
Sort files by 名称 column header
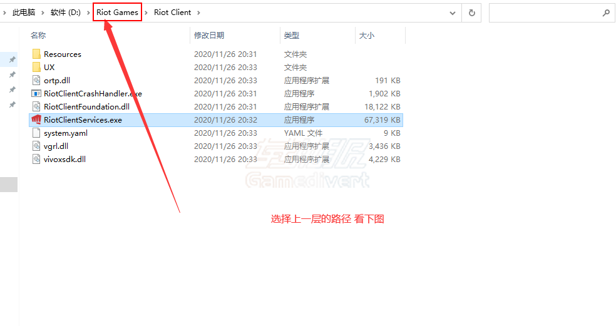coord(38,36)
